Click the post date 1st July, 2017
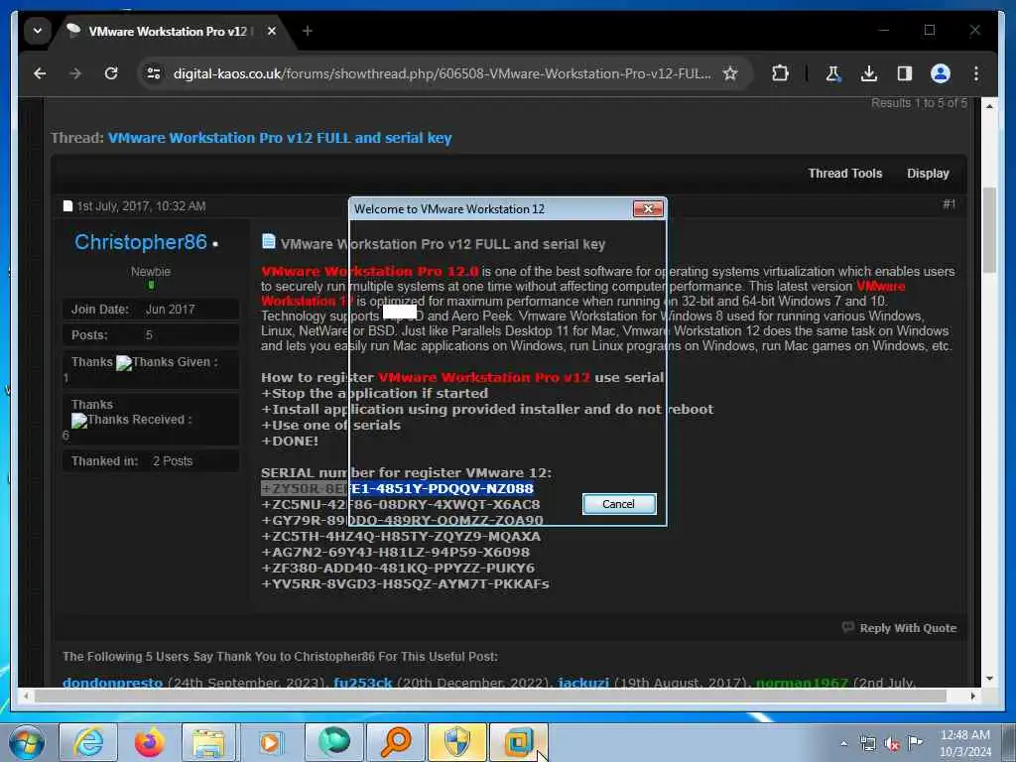Screen dimensions: 1016x762 pyautogui.click(x=141, y=206)
